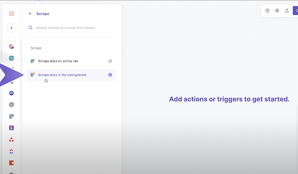Select the red C app icon
This screenshot has width=298, height=174.
point(11,163)
